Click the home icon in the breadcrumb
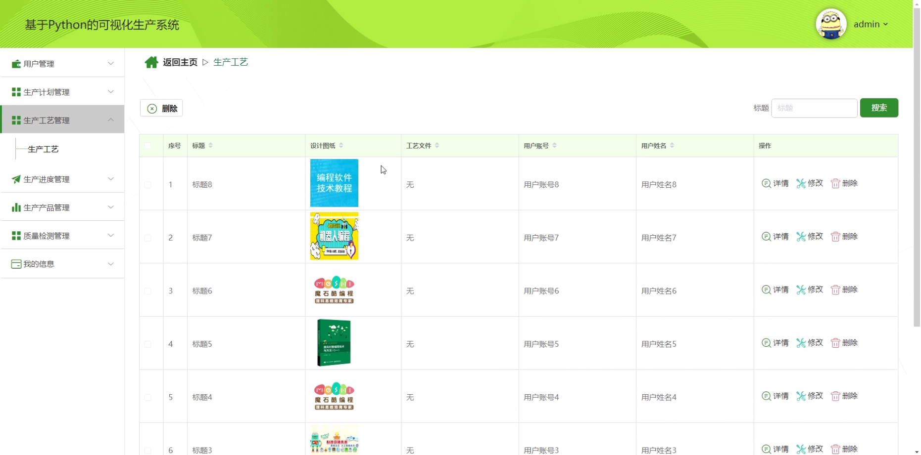The height and width of the screenshot is (455, 921). tap(151, 62)
